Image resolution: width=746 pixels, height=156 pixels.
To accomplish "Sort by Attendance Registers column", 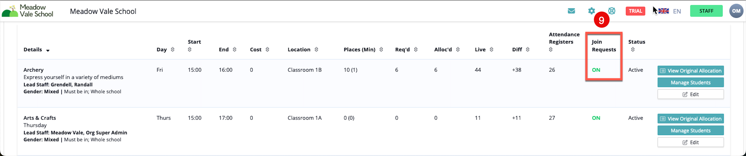I will [550, 50].
